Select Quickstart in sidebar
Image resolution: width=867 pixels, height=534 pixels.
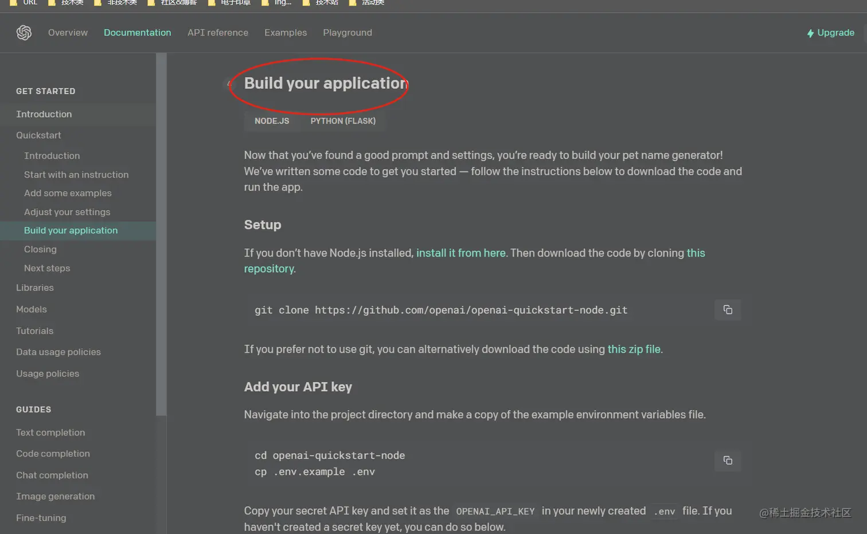click(x=38, y=135)
